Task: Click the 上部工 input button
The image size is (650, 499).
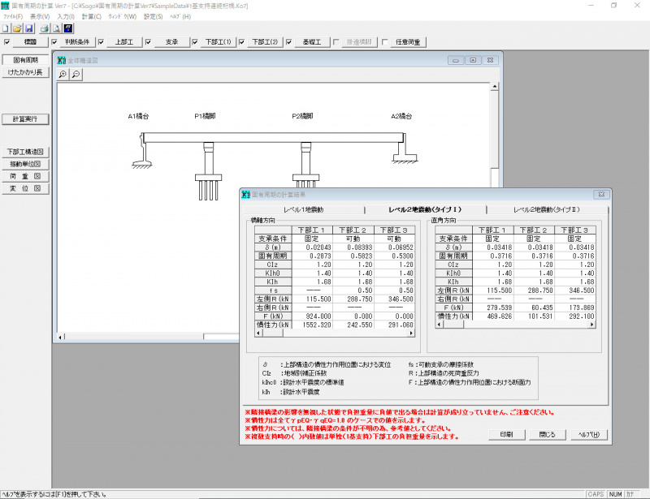Action: [x=124, y=42]
